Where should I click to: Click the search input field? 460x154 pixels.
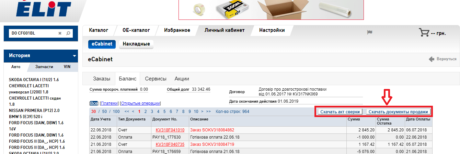coord(33,33)
